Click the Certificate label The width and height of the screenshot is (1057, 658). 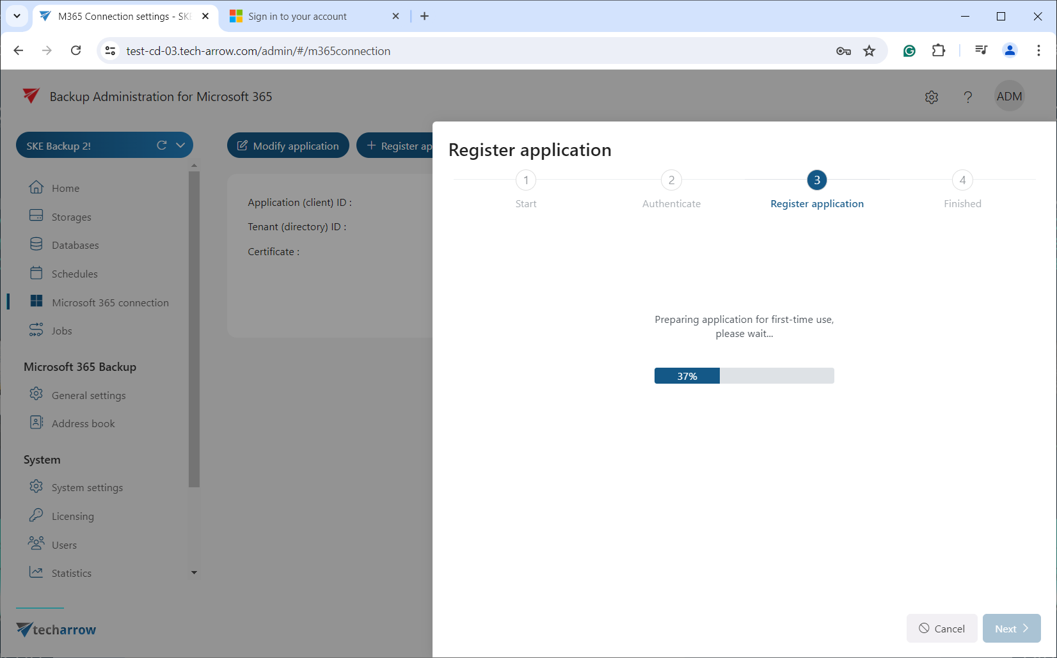273,251
